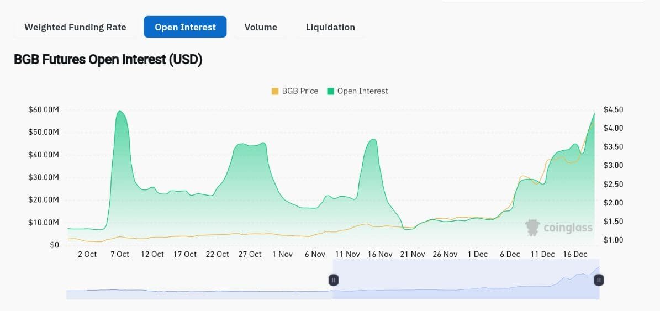This screenshot has width=660, height=311.
Task: Grab the left range slider handle
Action: pyautogui.click(x=333, y=280)
